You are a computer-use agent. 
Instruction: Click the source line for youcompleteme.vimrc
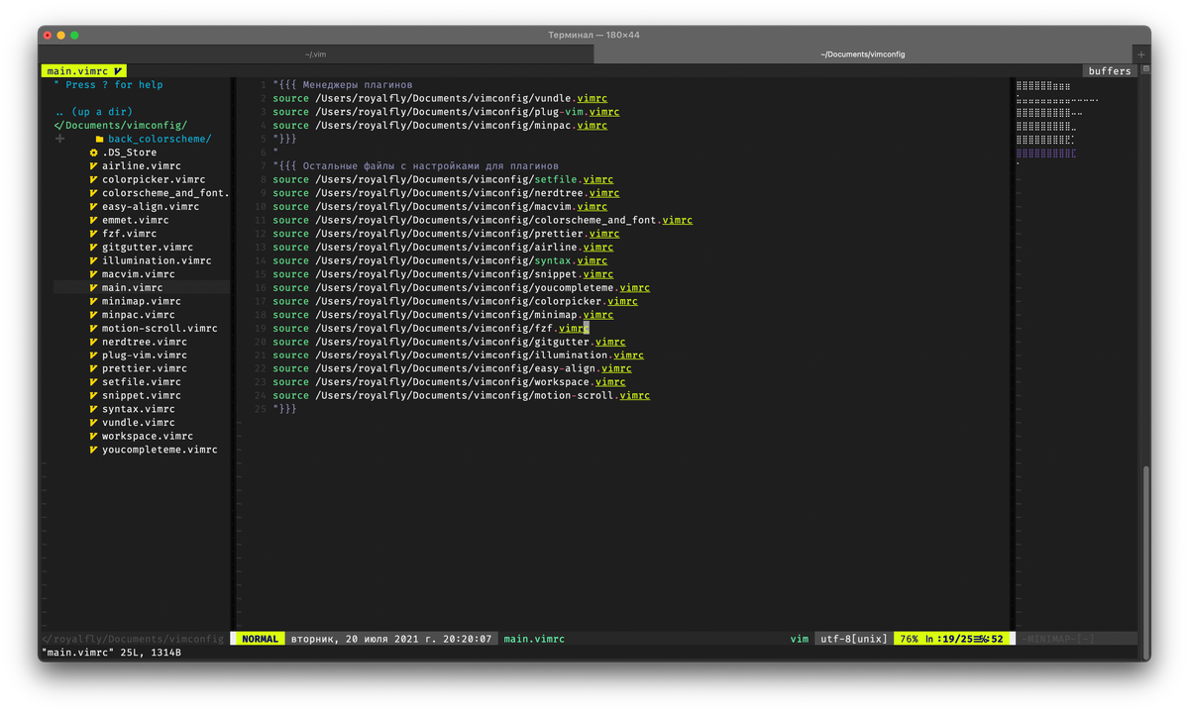461,287
